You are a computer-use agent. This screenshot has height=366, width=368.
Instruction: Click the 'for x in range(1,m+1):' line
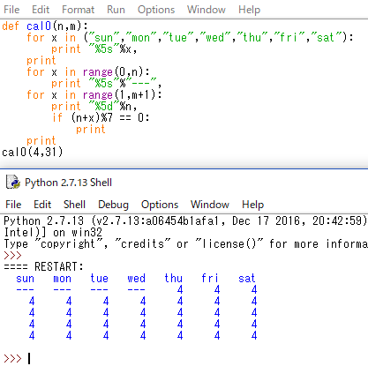(x=94, y=95)
